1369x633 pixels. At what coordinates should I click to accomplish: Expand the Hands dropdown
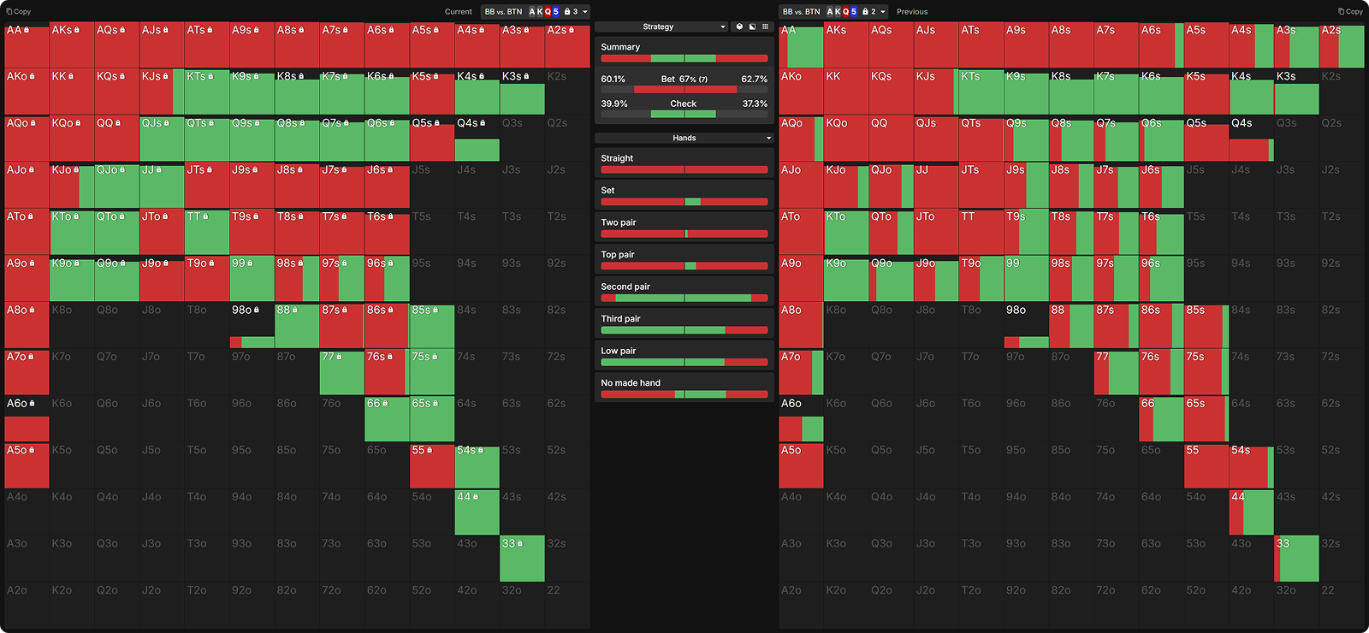pos(684,138)
